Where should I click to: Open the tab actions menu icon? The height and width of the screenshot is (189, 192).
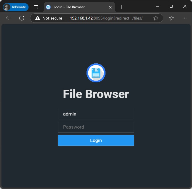pyautogui.click(x=36, y=7)
